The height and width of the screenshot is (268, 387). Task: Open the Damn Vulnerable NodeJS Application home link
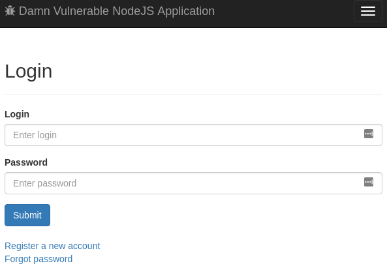110,11
